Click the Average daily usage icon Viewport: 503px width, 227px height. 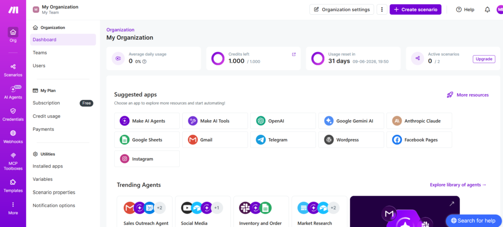(x=118, y=59)
